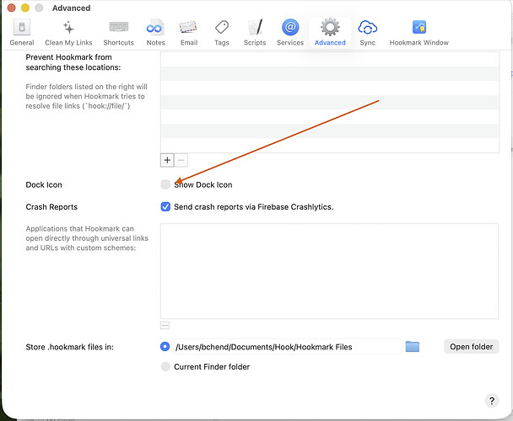The image size is (513, 421).
Task: Enable the Show Dock Icon checkbox
Action: point(165,184)
